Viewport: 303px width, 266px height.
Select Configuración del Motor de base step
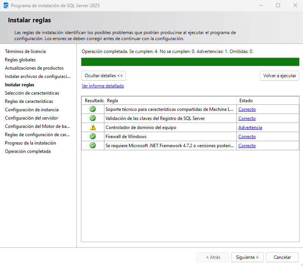point(37,126)
